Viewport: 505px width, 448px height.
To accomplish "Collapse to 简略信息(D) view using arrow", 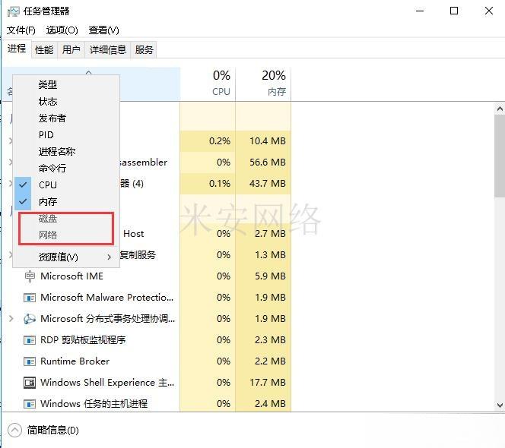I will (14, 430).
